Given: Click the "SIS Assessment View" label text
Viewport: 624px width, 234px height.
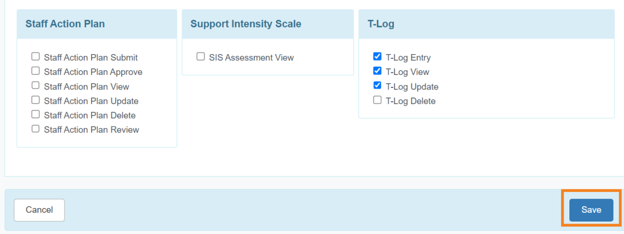Looking at the screenshot, I should click(x=251, y=58).
